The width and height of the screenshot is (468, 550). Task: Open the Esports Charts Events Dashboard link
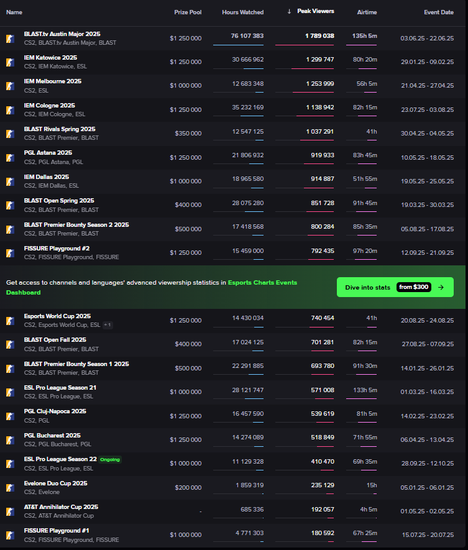click(x=261, y=283)
